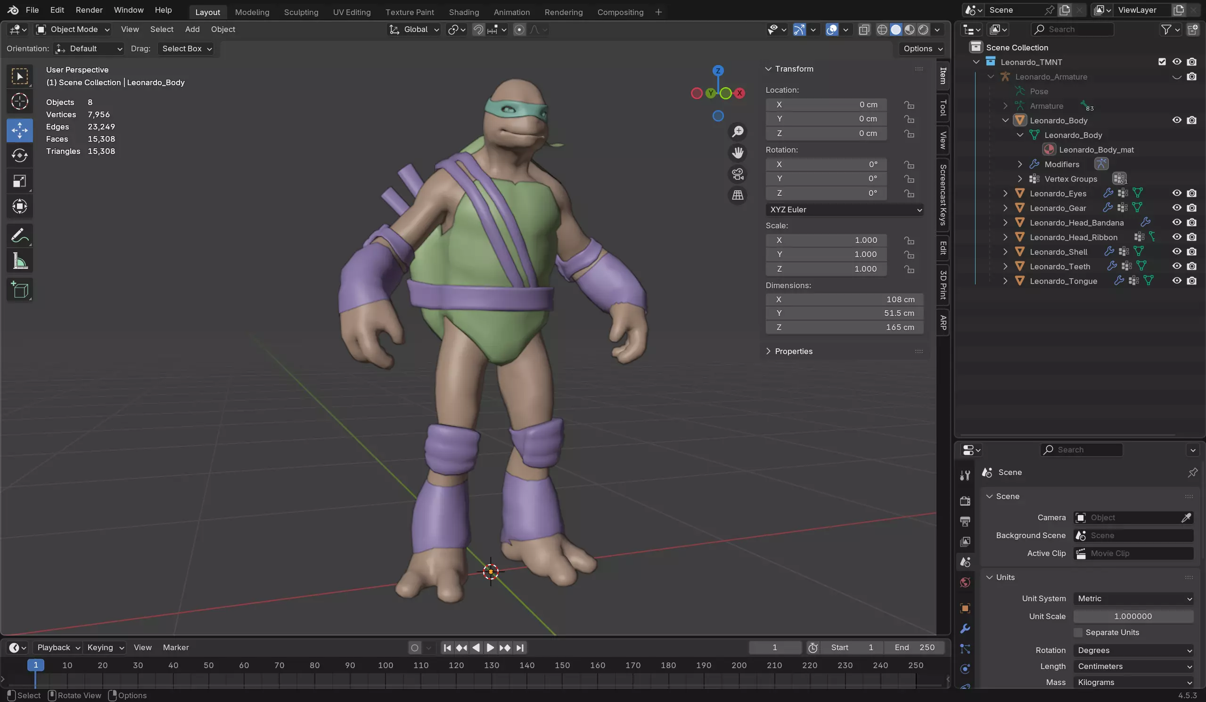The width and height of the screenshot is (1206, 702).
Task: Open the View Layer properties tab icon
Action: 965,542
